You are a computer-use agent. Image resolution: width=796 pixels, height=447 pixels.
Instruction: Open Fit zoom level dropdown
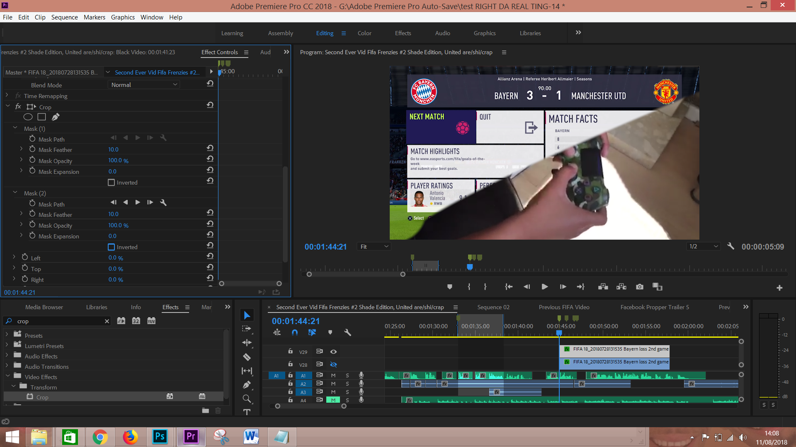tap(374, 247)
